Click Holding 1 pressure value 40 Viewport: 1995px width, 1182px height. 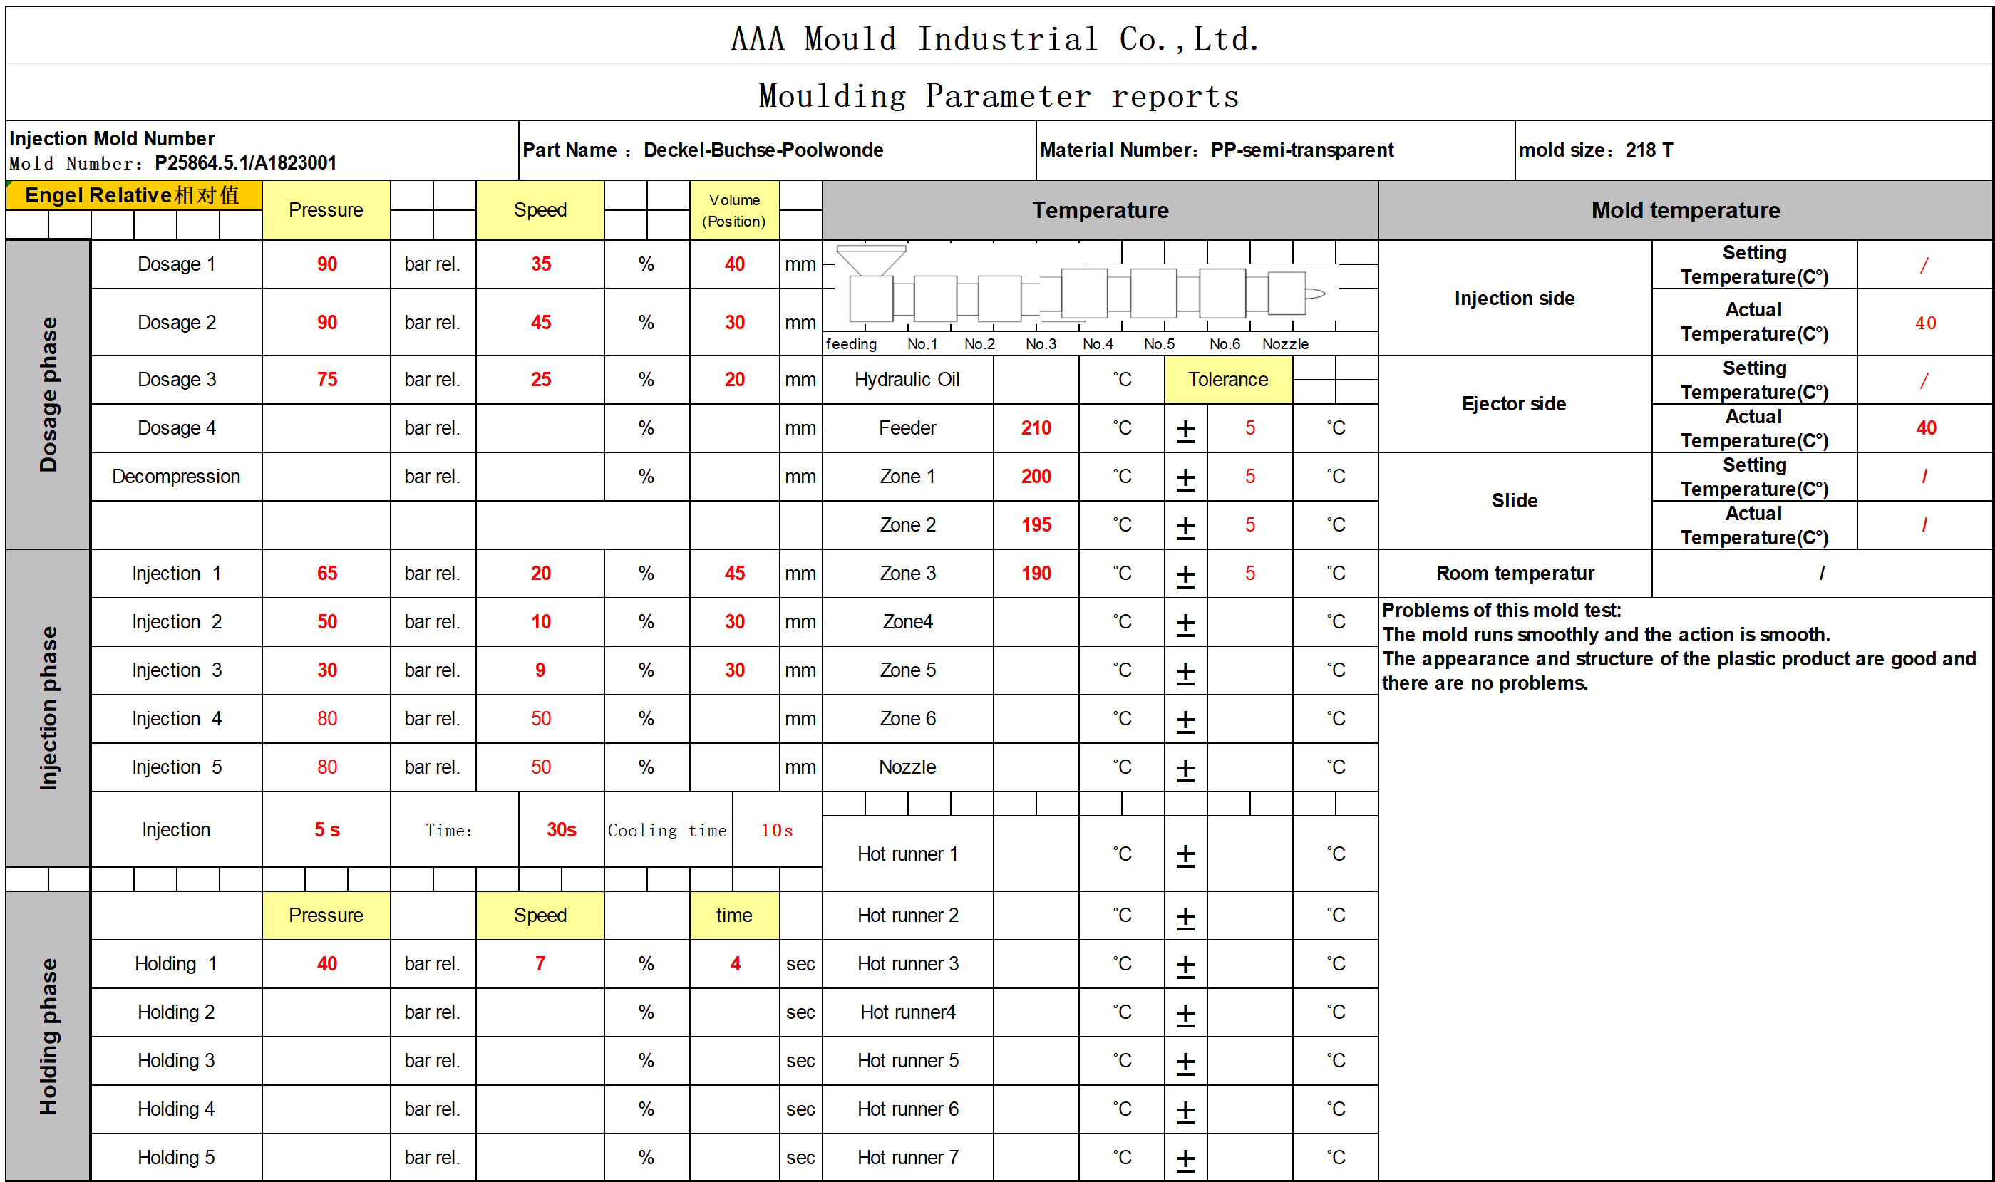coord(326,964)
